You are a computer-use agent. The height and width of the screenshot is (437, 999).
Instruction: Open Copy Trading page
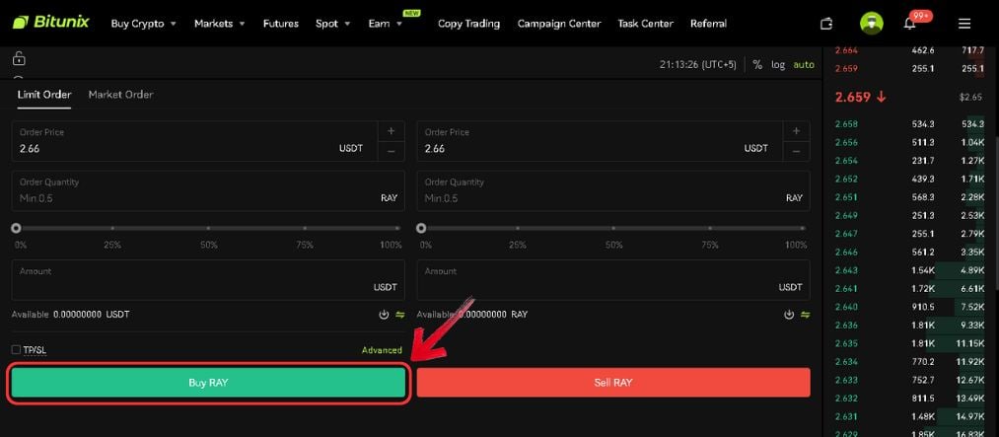pyautogui.click(x=468, y=24)
